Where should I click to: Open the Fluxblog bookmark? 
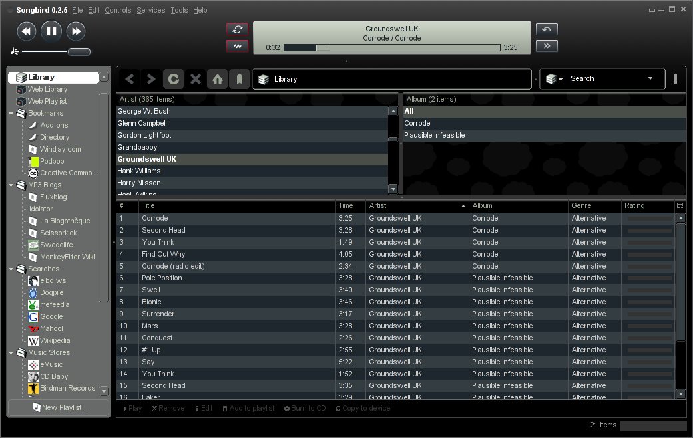(53, 197)
